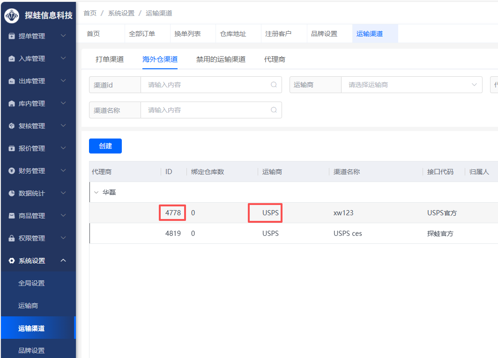
Task: Click the 入库管理 sidebar icon
Action: click(x=12, y=58)
